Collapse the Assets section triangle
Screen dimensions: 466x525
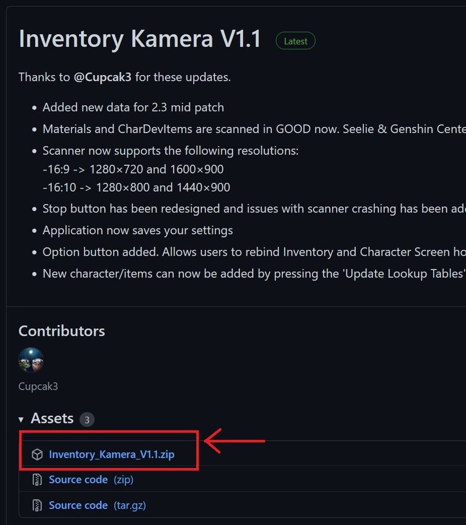[x=21, y=419]
